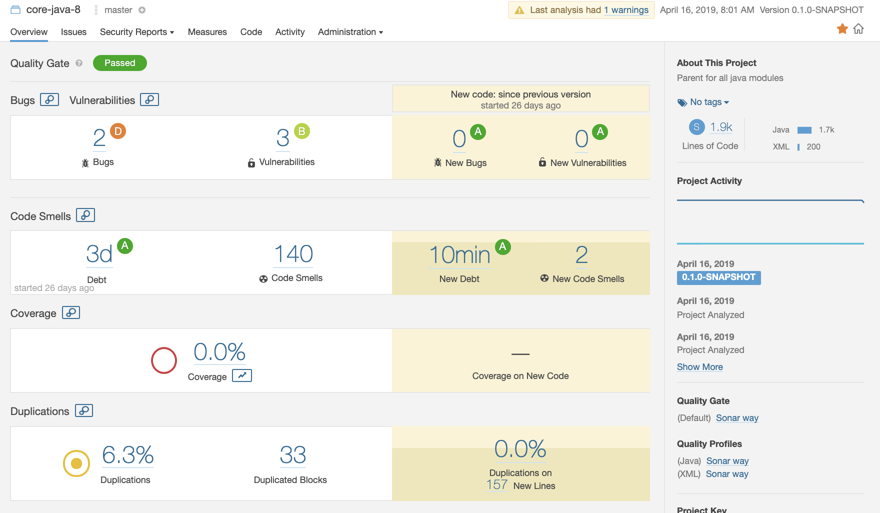Click the Parent for all java modules text
Screen dimensions: 880x513
[x=730, y=78]
